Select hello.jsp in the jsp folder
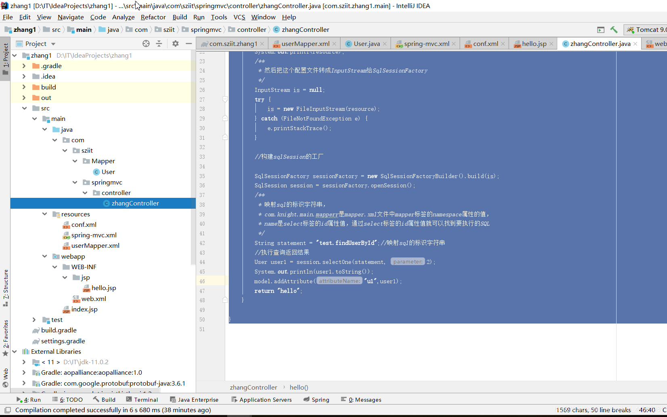 (99, 288)
